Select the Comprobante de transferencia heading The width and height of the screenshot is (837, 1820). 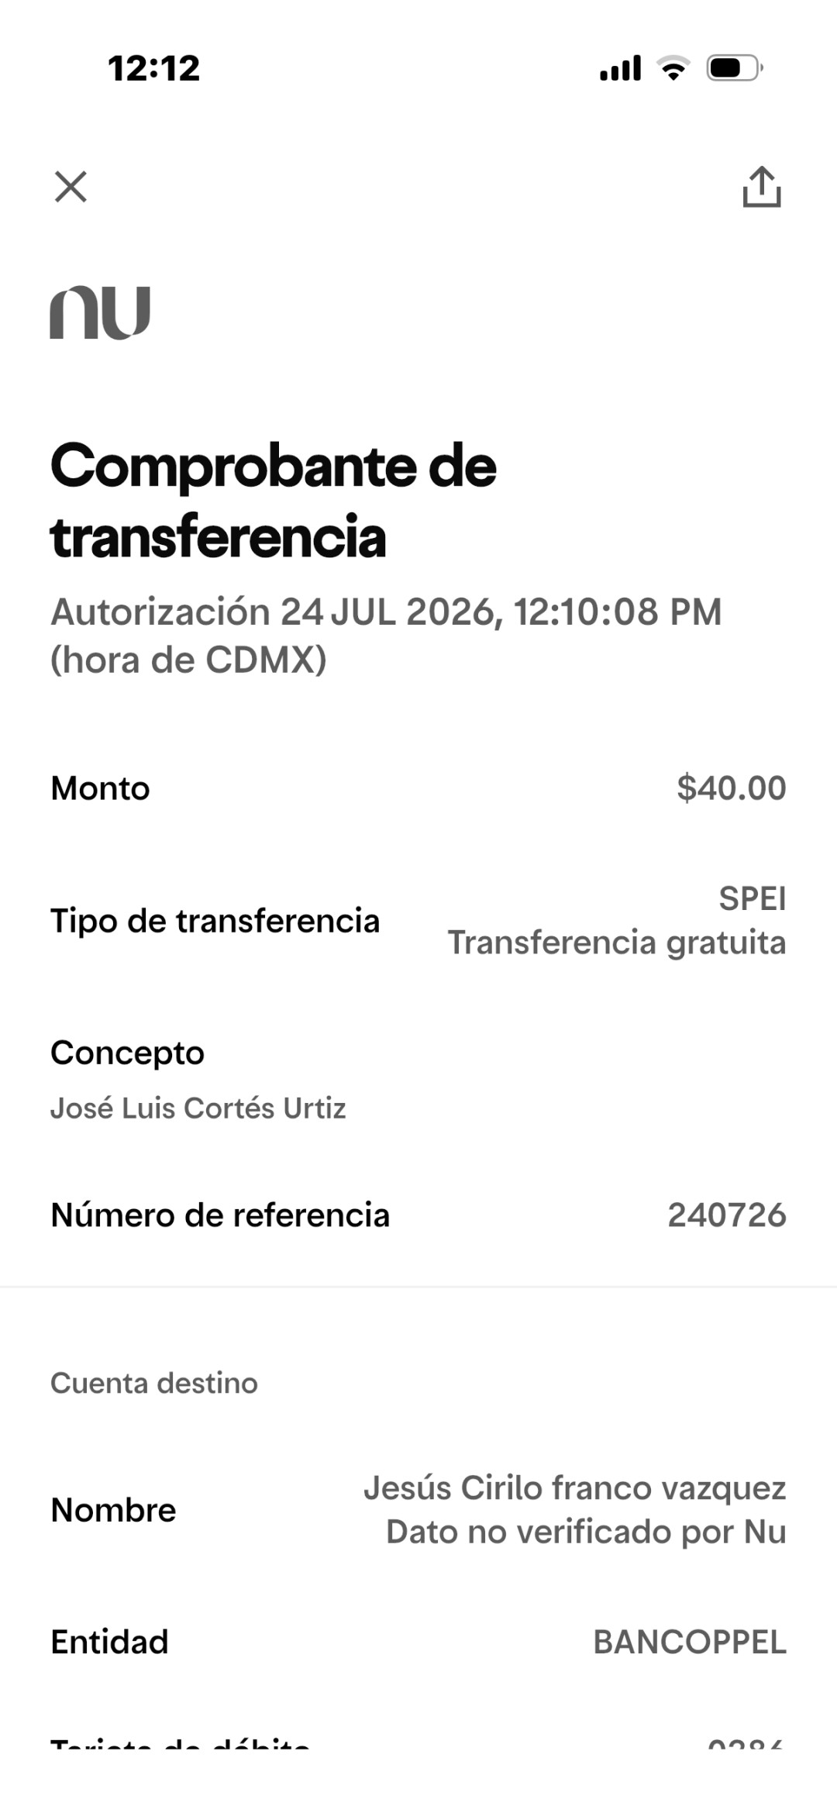(x=273, y=501)
